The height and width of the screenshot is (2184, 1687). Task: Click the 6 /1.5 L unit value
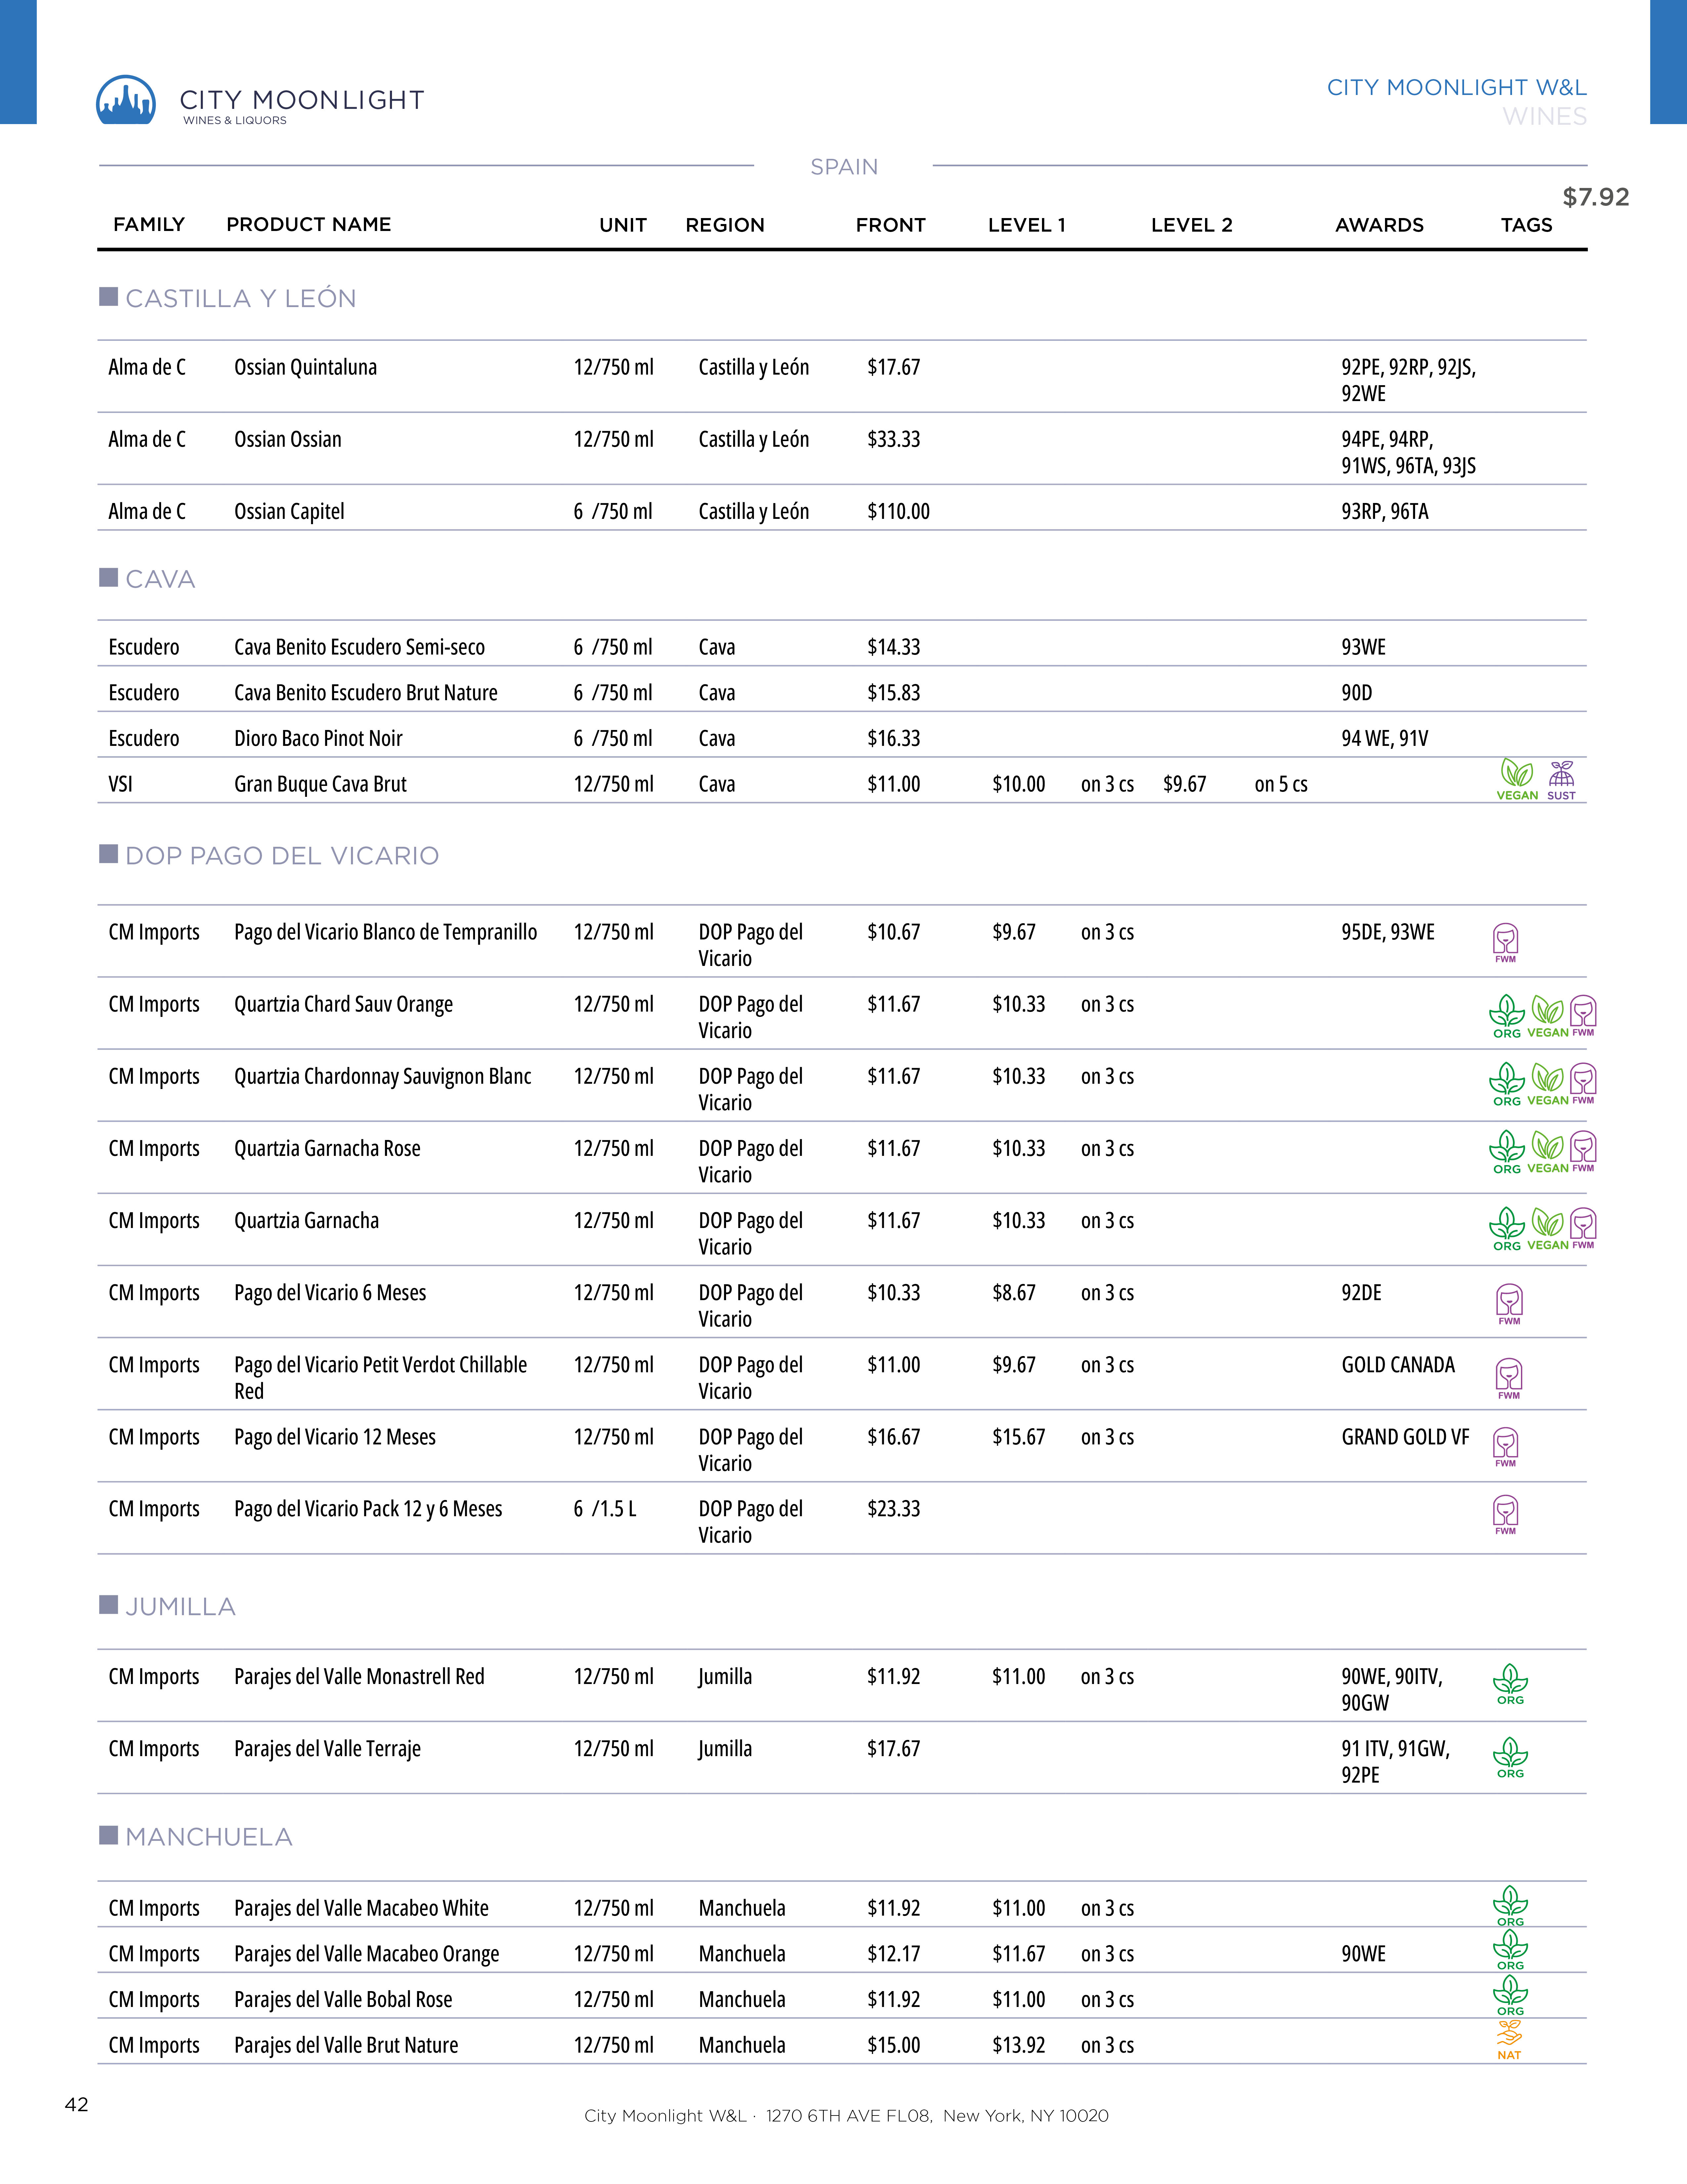tap(605, 1509)
